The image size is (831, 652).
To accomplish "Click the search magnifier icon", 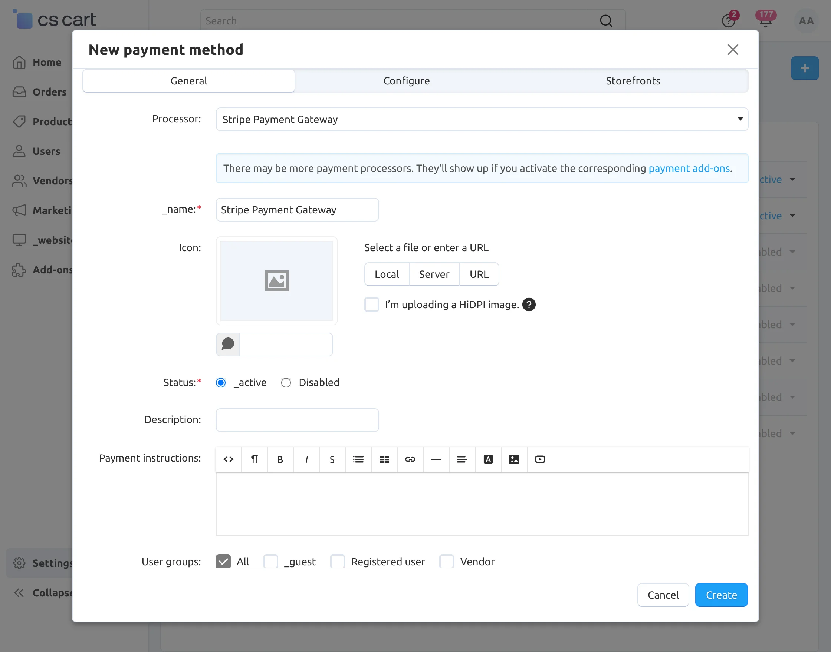I will tap(606, 21).
